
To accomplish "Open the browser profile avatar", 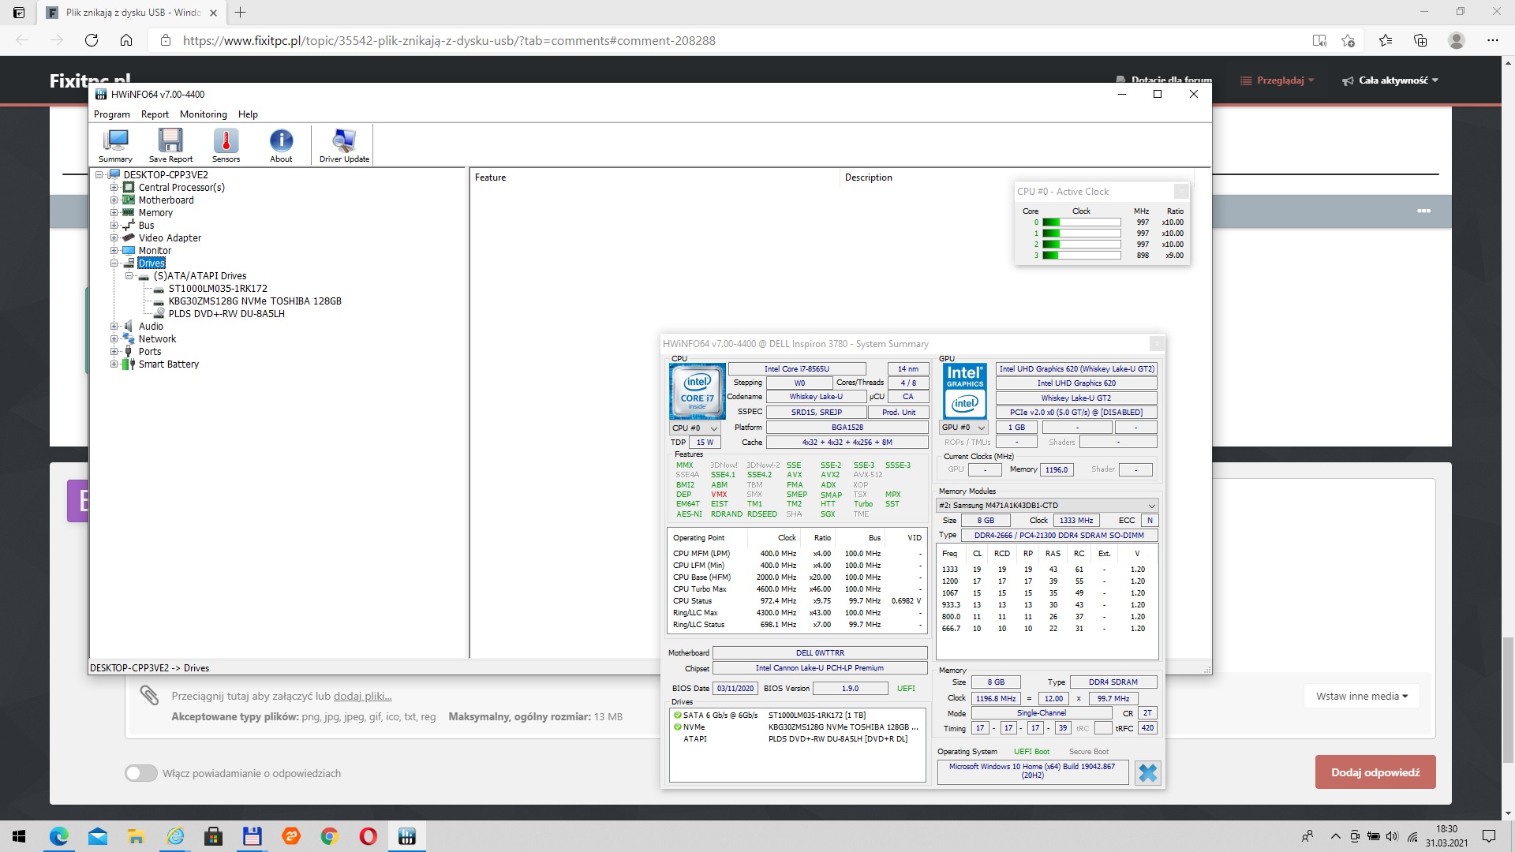I will pyautogui.click(x=1457, y=40).
